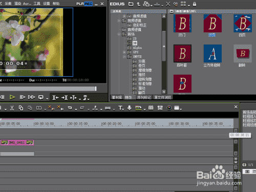Click the folder icon in EDIUS effects toolbar
Viewport: 256px width, 192px height.
coord(131,4)
